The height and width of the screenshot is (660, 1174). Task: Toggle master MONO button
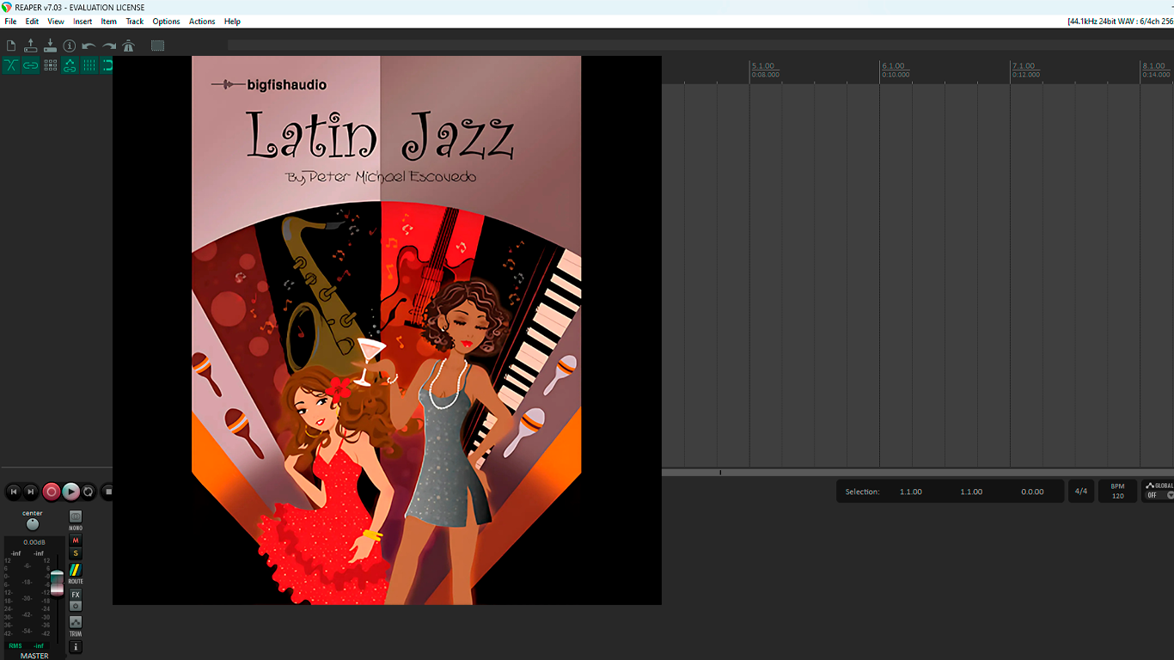(76, 516)
